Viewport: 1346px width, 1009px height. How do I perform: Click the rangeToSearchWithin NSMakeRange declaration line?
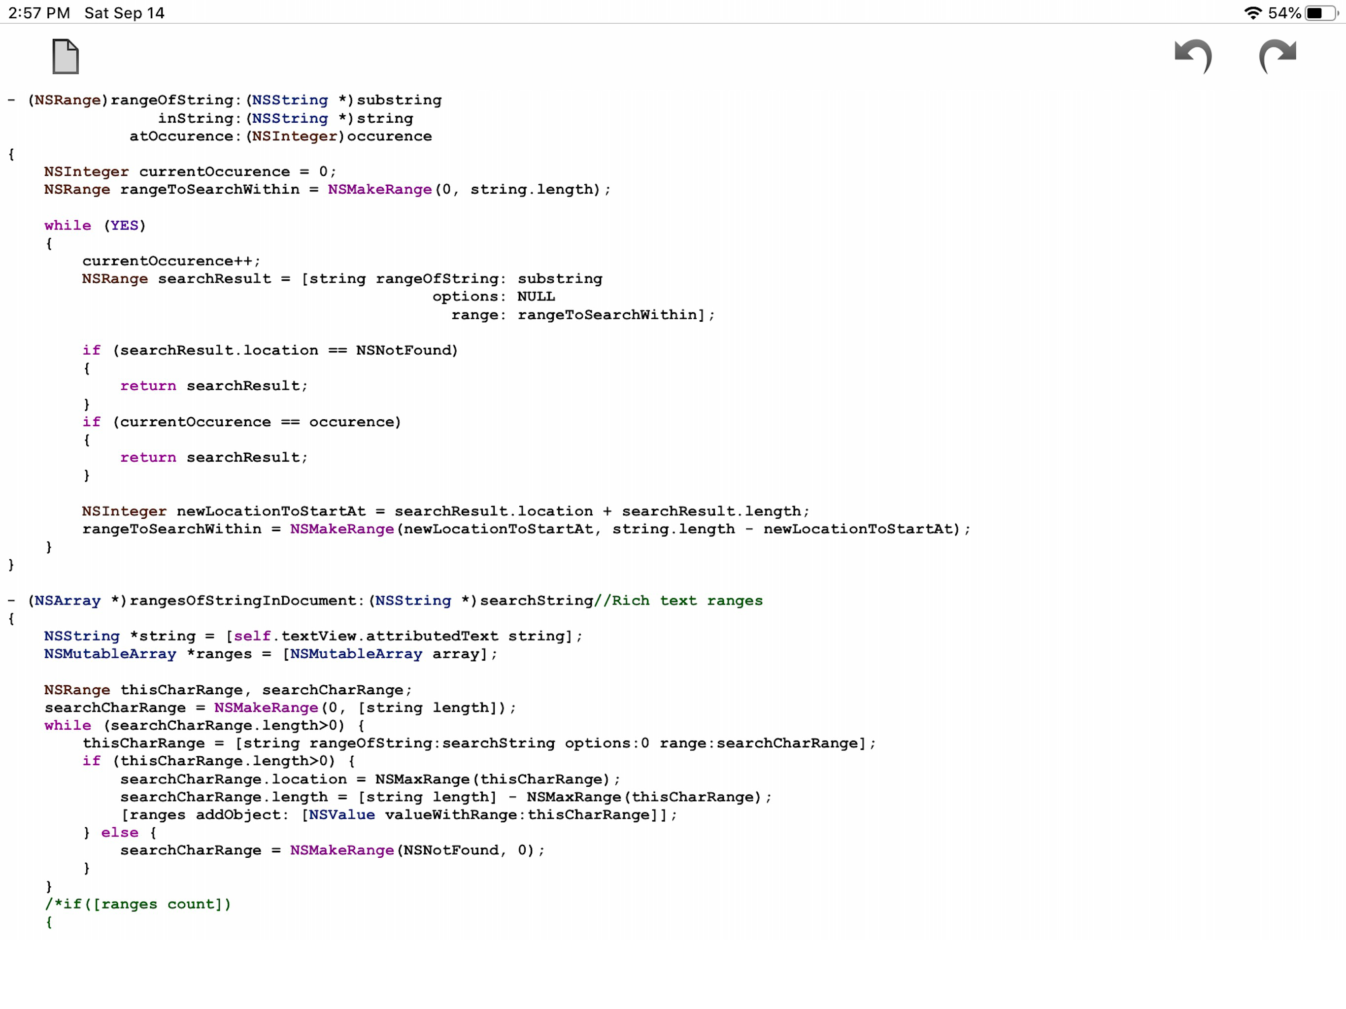(327, 189)
